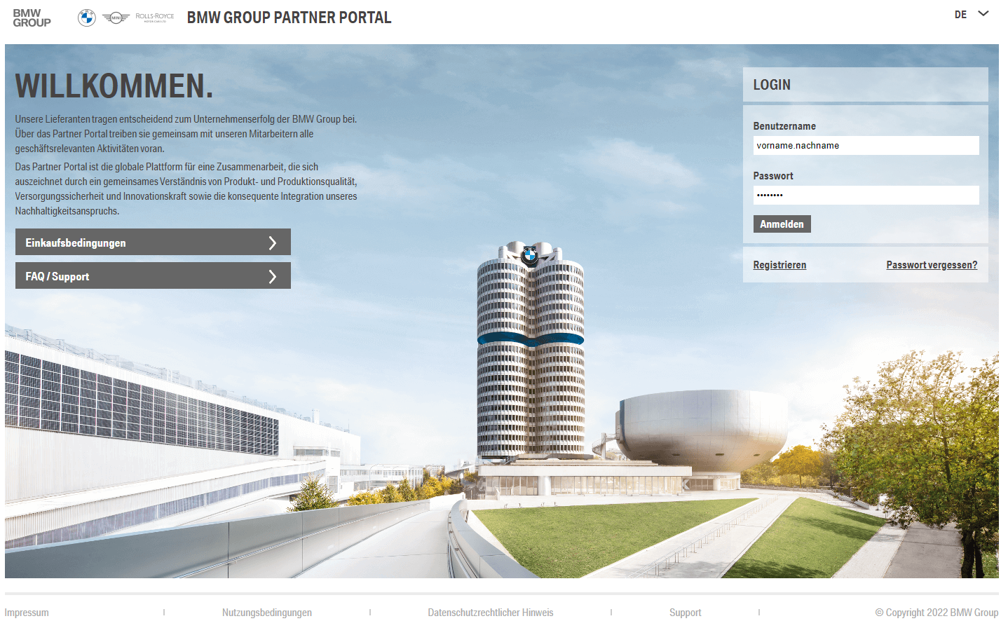Viewport: 1001px width, 621px height.
Task: Click the BMW roundel logo in header
Action: pyautogui.click(x=87, y=18)
